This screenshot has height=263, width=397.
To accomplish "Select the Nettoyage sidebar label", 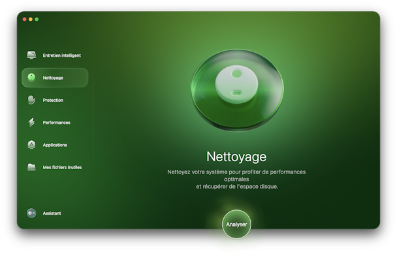I will pyautogui.click(x=53, y=78).
